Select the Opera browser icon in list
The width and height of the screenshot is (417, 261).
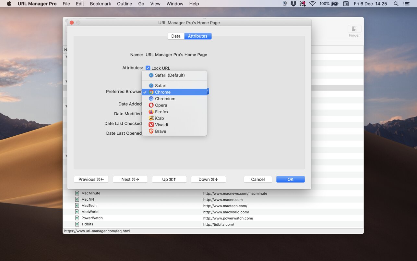click(x=151, y=105)
